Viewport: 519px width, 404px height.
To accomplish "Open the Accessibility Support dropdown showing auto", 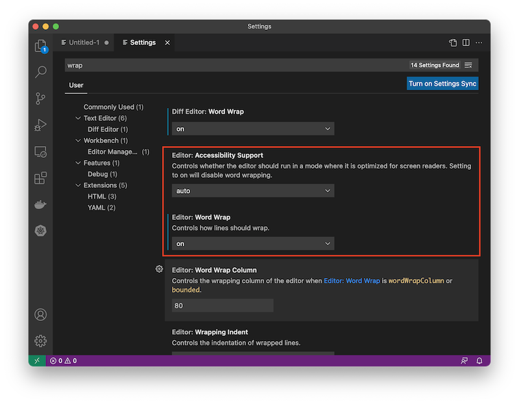I will pos(252,190).
